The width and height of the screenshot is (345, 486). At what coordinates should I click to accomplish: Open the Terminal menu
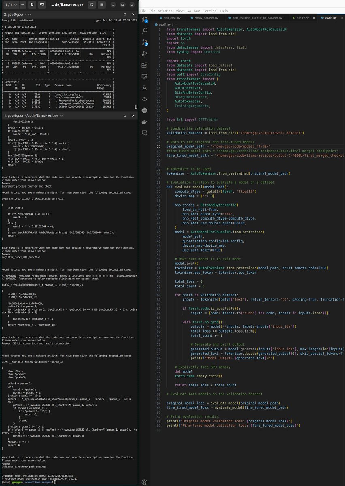coord(210,11)
